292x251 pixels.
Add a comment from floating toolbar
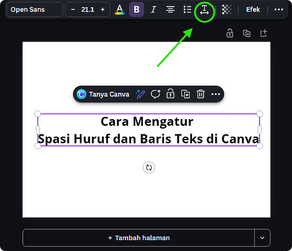coord(156,94)
